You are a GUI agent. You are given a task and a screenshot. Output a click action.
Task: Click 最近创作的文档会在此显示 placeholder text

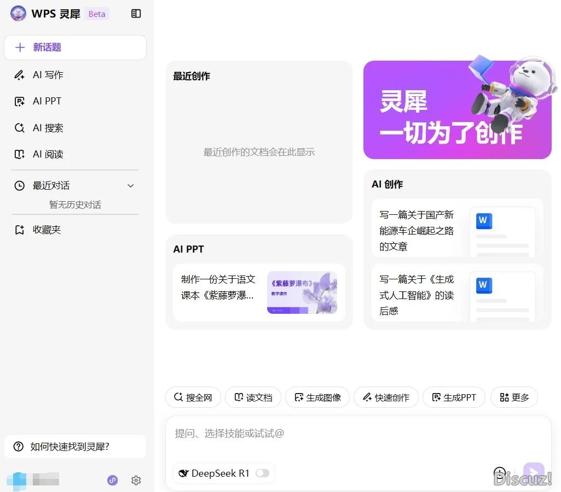point(259,152)
